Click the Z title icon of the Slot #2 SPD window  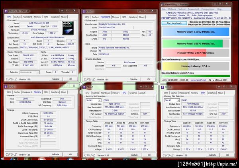point(163,87)
